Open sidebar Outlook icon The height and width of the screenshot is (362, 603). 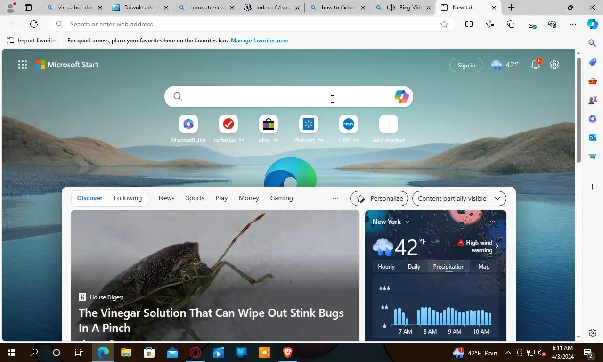pyautogui.click(x=593, y=138)
